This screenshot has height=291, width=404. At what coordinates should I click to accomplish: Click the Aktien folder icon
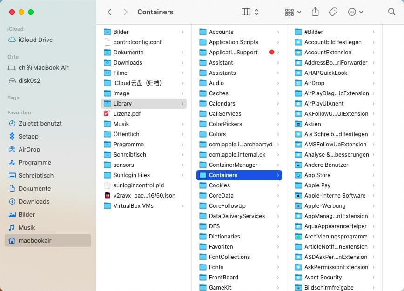click(x=298, y=124)
